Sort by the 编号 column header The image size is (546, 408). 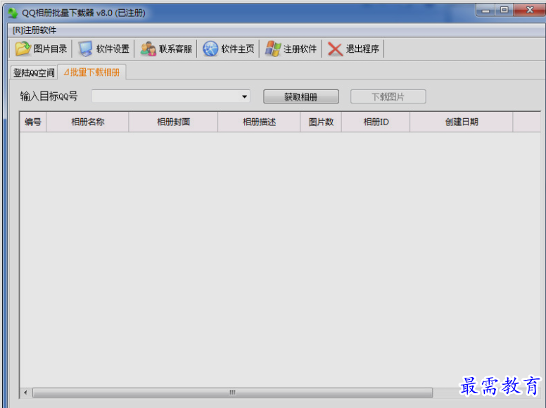(33, 122)
